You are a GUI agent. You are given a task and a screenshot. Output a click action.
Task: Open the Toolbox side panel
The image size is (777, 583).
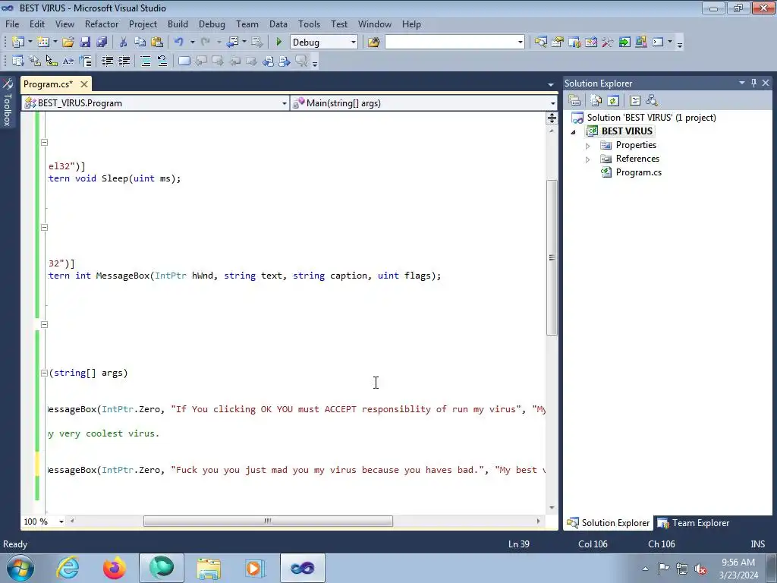pyautogui.click(x=7, y=102)
